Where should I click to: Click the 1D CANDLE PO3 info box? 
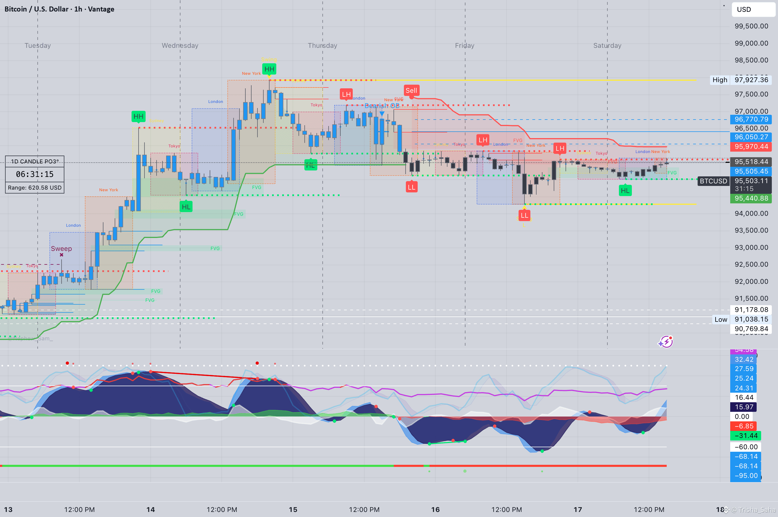click(35, 174)
